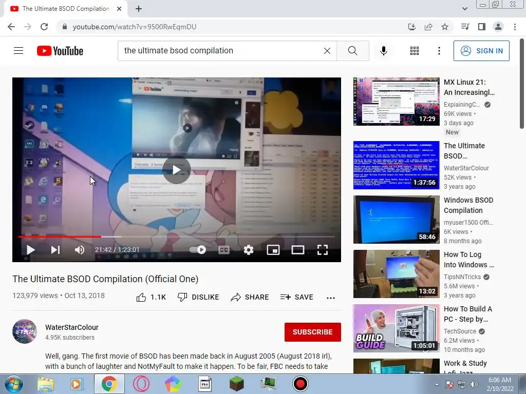
Task: Open the SHARE dialog
Action: pos(250,297)
